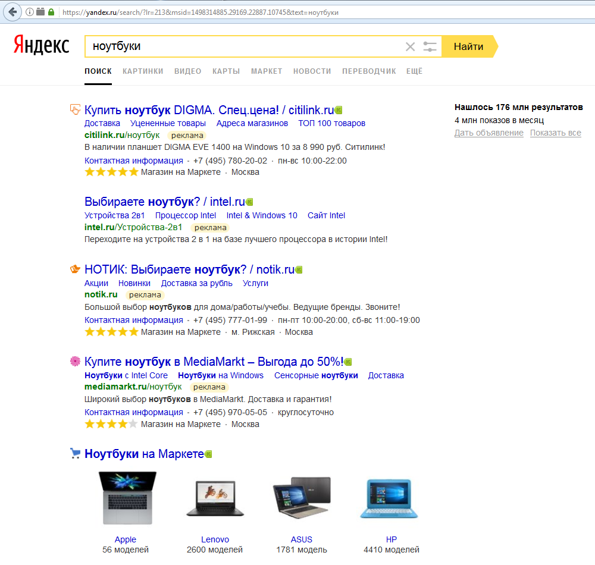Open the notik.ru star rating
Viewport: 595px width, 565px height.
[x=111, y=332]
